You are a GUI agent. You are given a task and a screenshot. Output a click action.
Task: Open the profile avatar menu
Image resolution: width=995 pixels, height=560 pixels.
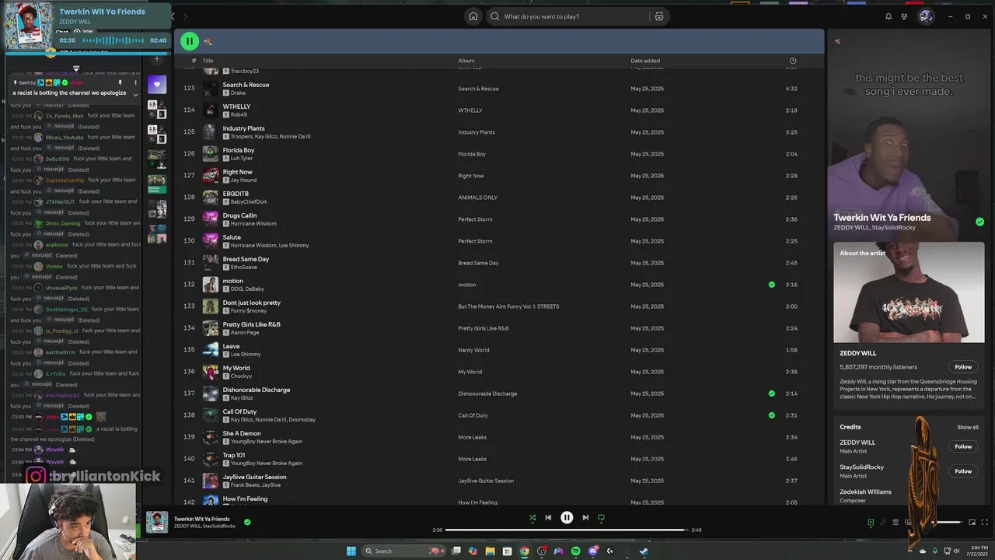(x=926, y=16)
